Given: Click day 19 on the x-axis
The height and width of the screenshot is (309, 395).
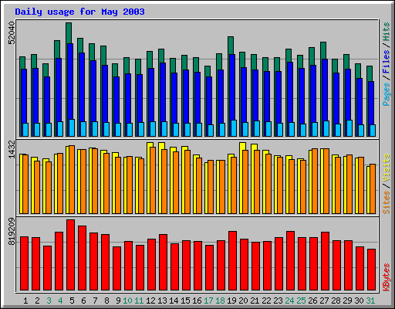Looking at the screenshot, I should (x=231, y=301).
